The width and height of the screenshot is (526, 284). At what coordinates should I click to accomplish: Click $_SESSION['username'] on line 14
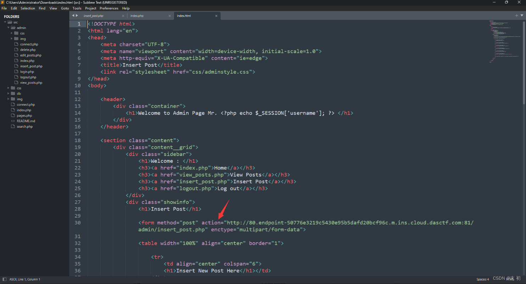pos(290,113)
